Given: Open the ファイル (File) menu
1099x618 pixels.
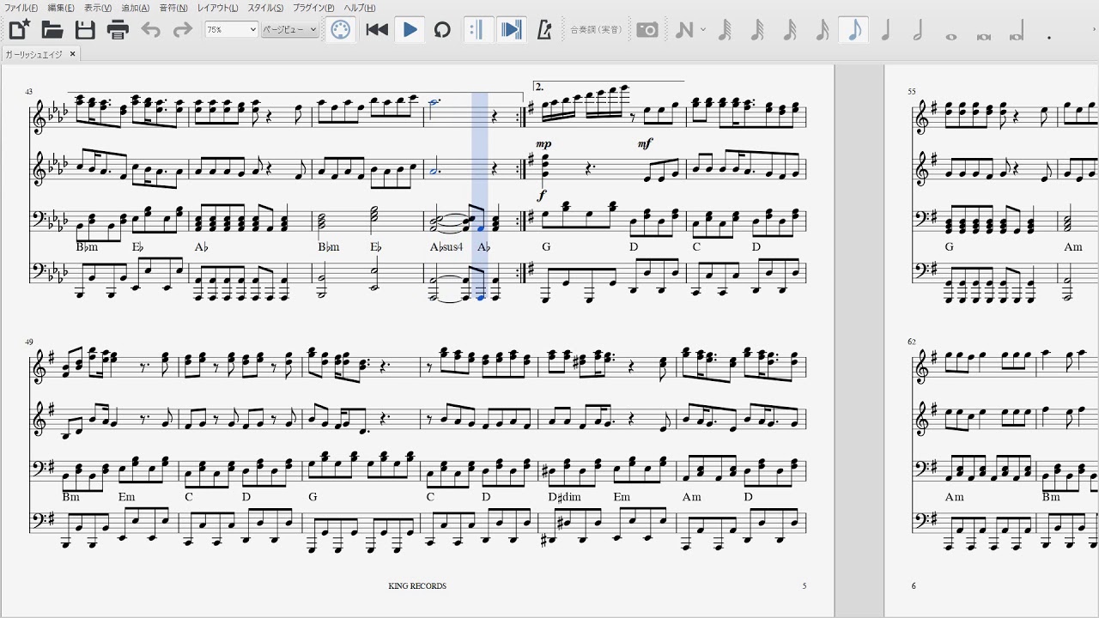Looking at the screenshot, I should tap(21, 8).
